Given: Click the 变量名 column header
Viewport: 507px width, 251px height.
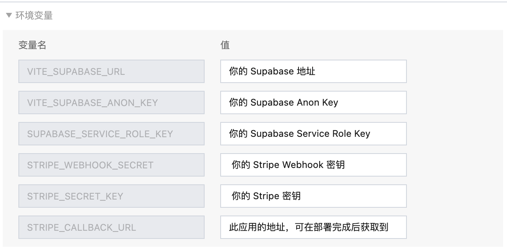Looking at the screenshot, I should [32, 45].
